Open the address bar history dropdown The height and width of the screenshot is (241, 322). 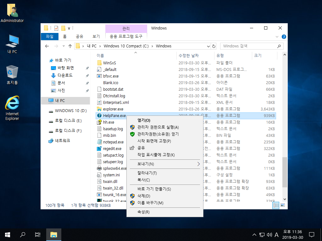pyautogui.click(x=208, y=46)
